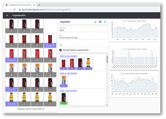
Task: Click the back arrow beside Fogyáskövetés
Action: 7,15
